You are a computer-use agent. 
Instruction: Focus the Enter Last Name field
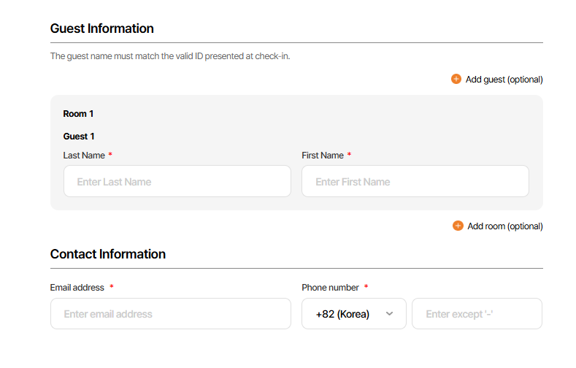click(177, 181)
